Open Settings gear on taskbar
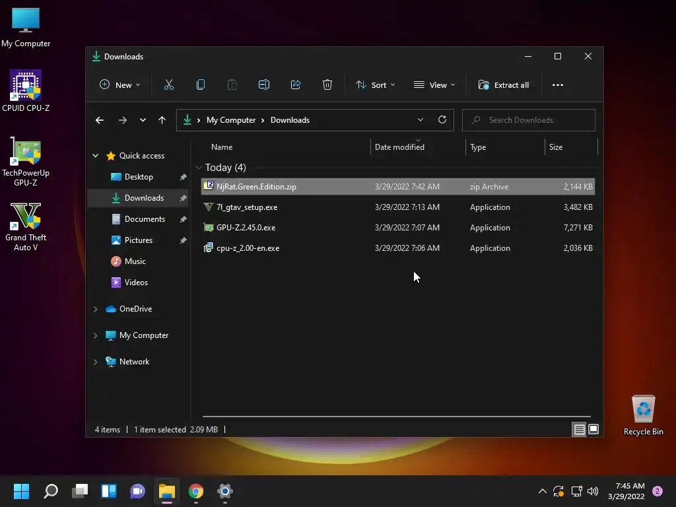This screenshot has height=507, width=676. (x=224, y=490)
